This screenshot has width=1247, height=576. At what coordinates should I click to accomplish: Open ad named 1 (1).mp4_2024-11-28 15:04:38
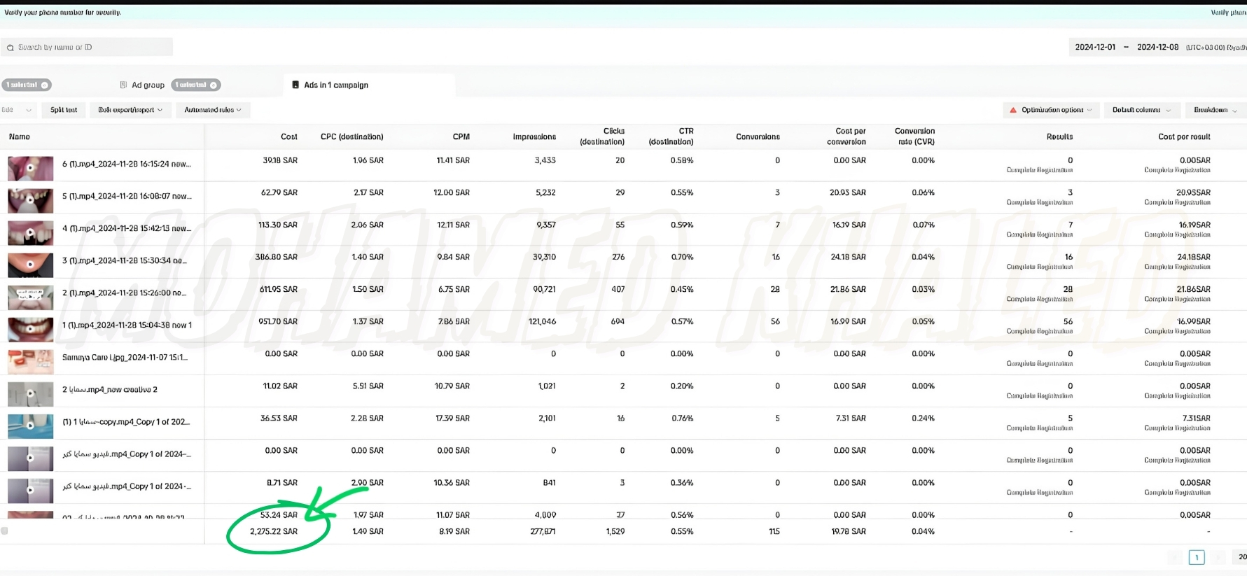pos(127,325)
